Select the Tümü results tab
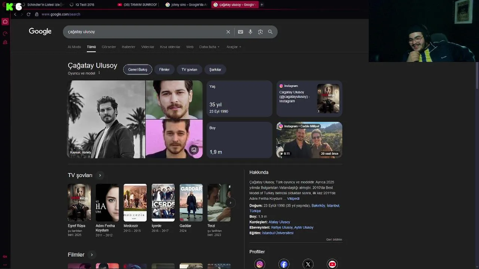 [x=91, y=47]
